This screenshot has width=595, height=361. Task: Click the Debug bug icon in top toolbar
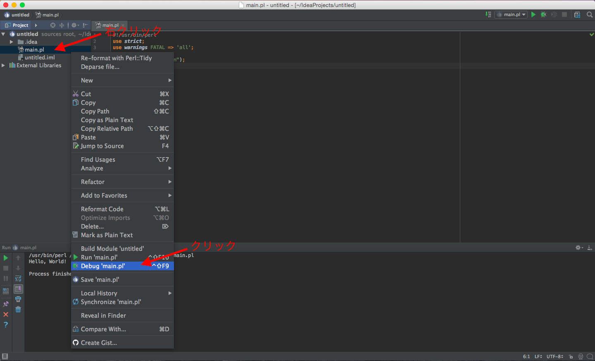544,14
